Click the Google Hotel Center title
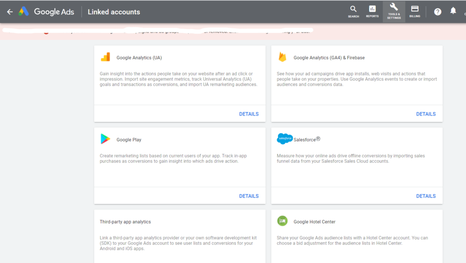Screen dimensions: 466x263 click(x=314, y=222)
